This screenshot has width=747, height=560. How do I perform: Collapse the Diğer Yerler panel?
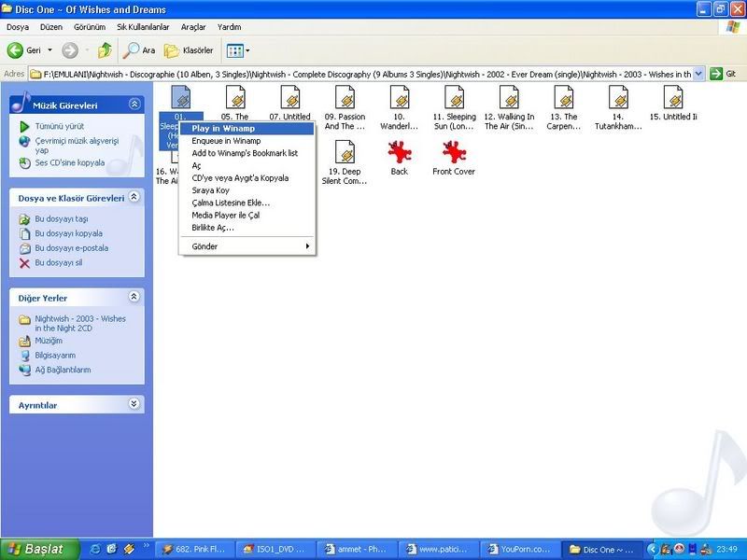coord(134,297)
